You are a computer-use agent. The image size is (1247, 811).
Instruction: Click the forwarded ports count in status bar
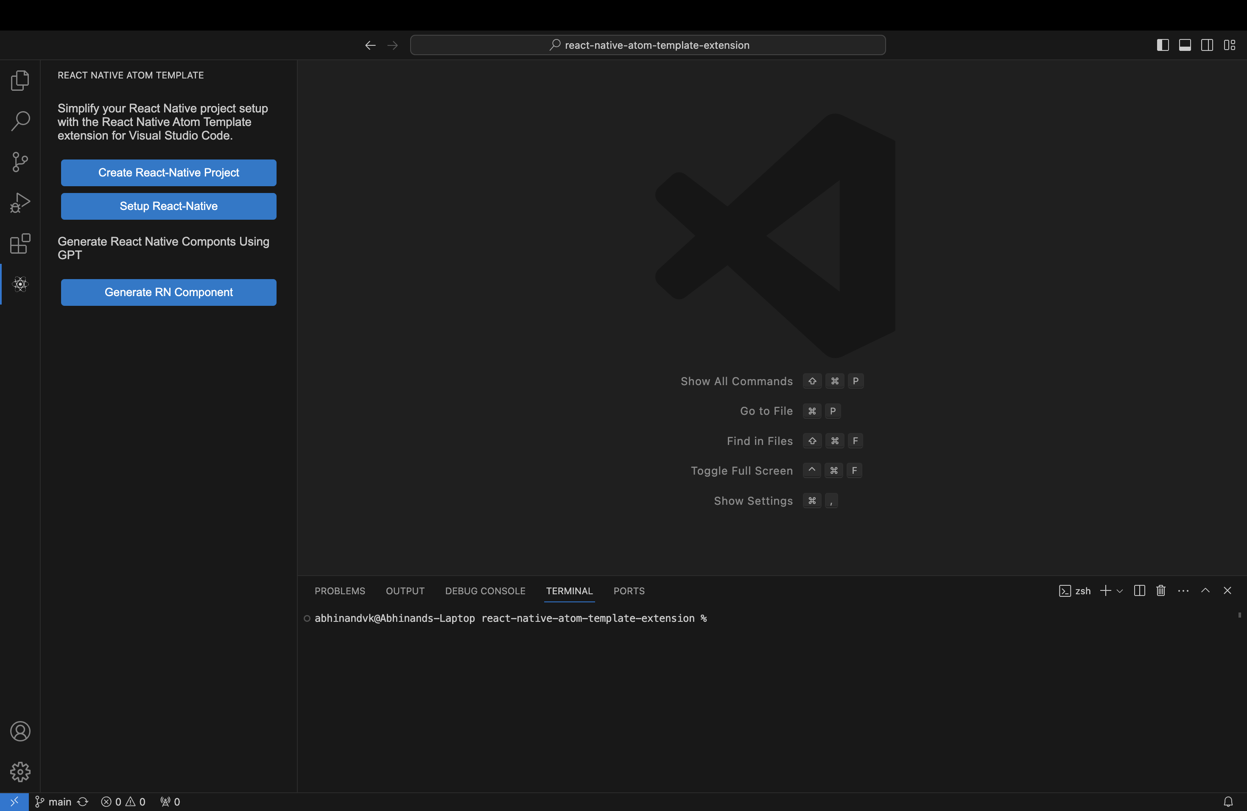170,802
